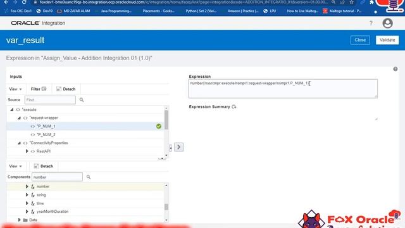This screenshot has height=228, width=405.
Task: Open the View dropdown in Inputs toolbar
Action: 15,89
